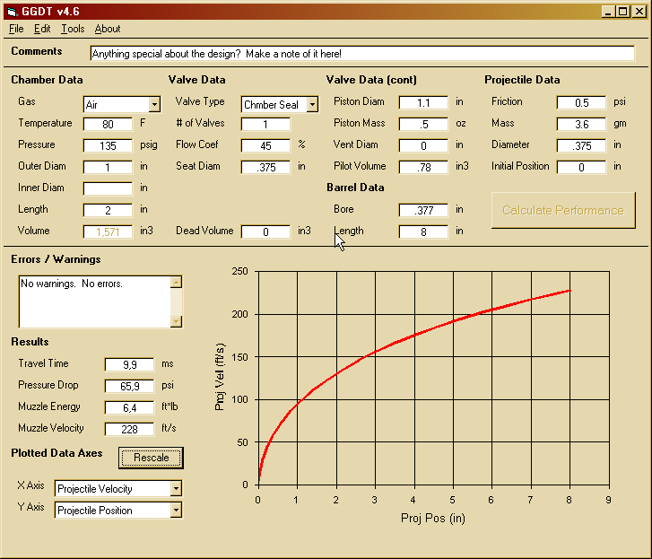Click the Calculate Performance button
Viewport: 652px width, 559px height.
[562, 210]
